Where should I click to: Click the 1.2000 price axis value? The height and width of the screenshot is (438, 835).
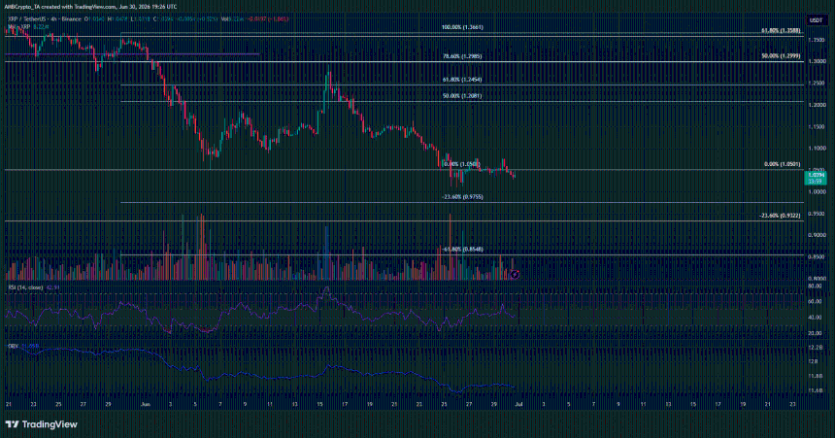pos(817,105)
